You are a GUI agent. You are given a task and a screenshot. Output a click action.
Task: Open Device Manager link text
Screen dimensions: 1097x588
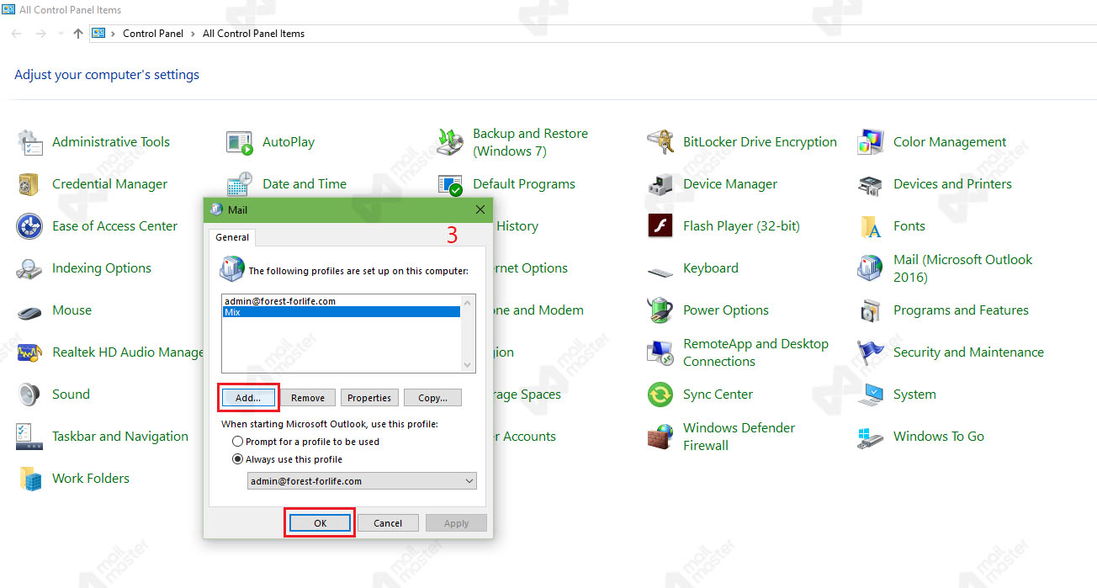730,184
